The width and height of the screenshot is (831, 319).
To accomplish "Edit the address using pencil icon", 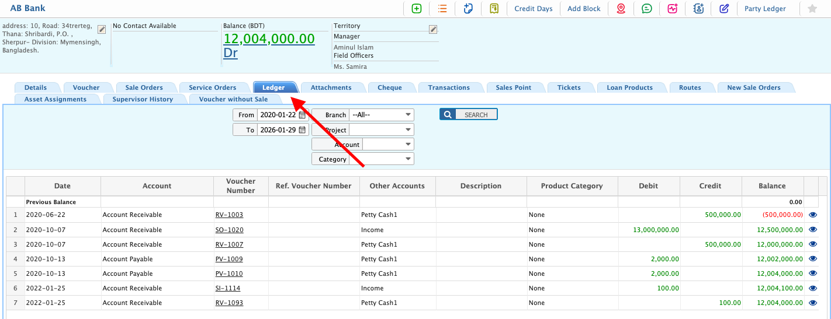I will (x=102, y=29).
